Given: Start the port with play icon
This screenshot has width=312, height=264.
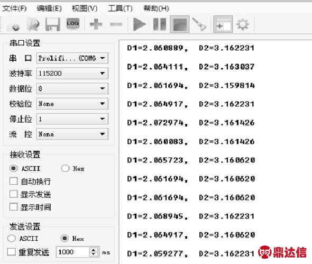Looking at the screenshot, I should click(x=139, y=24).
